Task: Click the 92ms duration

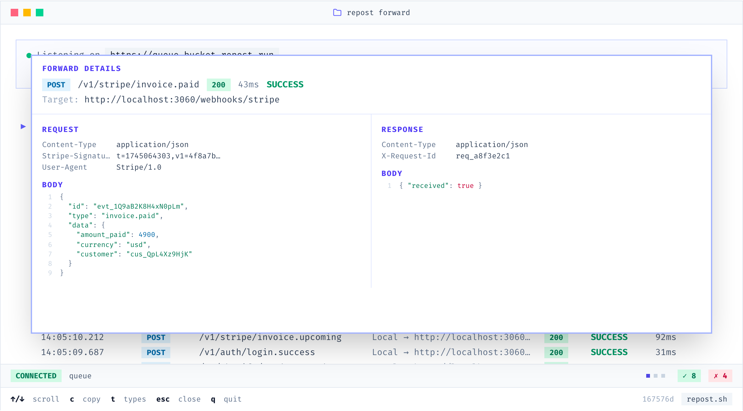Action: pyautogui.click(x=666, y=337)
